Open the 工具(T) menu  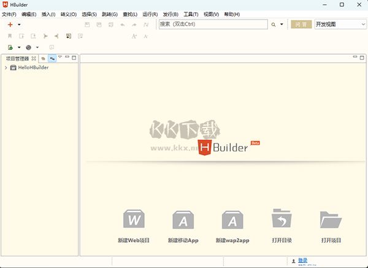191,14
